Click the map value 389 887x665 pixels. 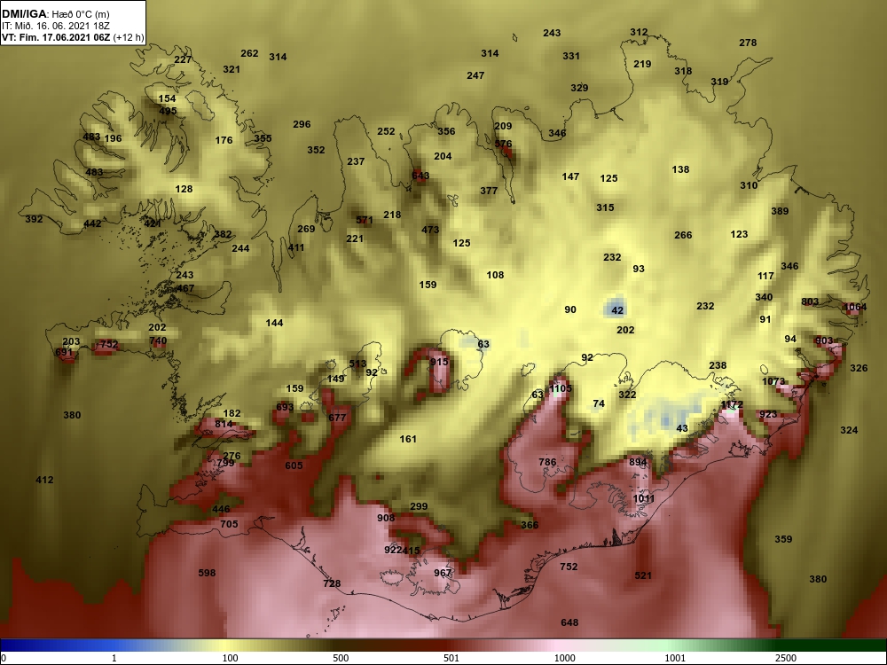click(780, 212)
